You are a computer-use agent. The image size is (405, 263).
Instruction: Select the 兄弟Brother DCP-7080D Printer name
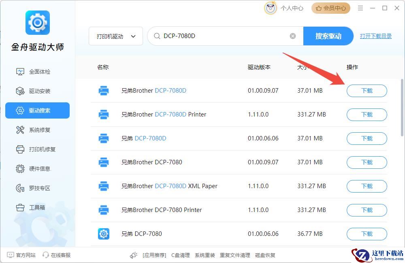[x=164, y=115]
